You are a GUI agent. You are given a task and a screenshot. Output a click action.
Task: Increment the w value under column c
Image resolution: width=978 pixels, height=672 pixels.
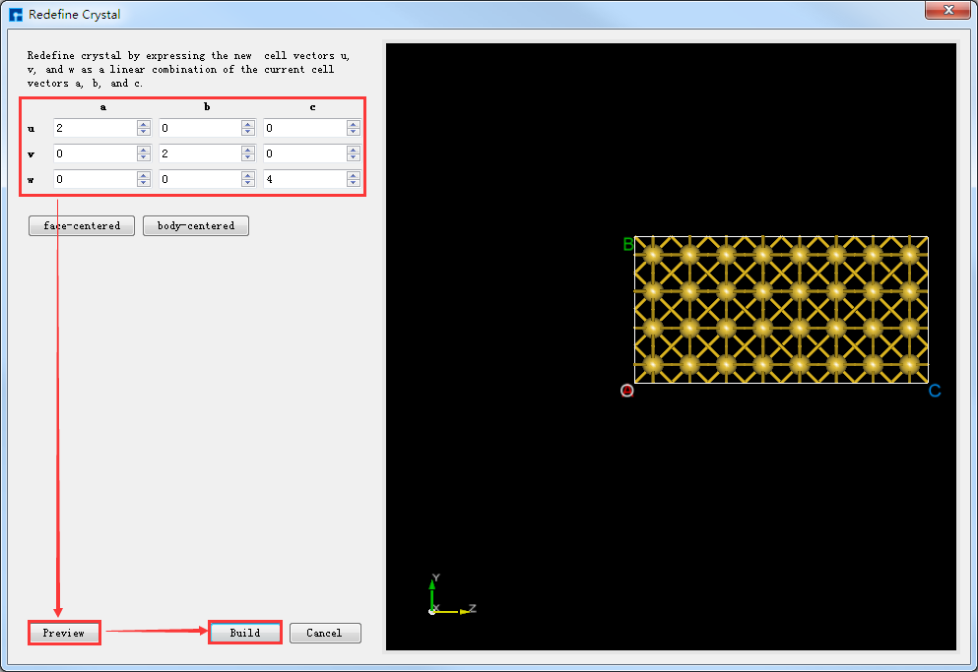(x=352, y=175)
